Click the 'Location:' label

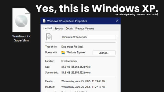click(50, 61)
